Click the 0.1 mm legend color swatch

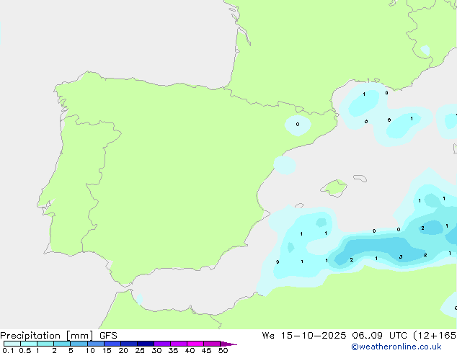coord(12,344)
